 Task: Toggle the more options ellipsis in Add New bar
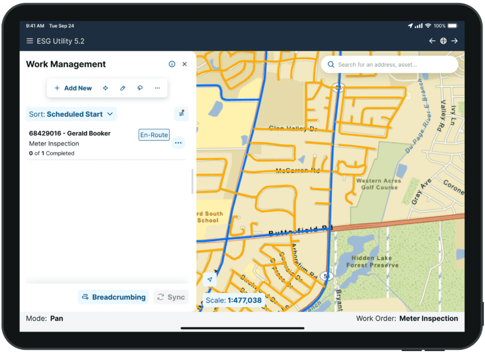[x=157, y=88]
